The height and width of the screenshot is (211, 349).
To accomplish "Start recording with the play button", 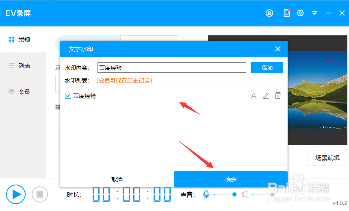I will pyautogui.click(x=16, y=194).
